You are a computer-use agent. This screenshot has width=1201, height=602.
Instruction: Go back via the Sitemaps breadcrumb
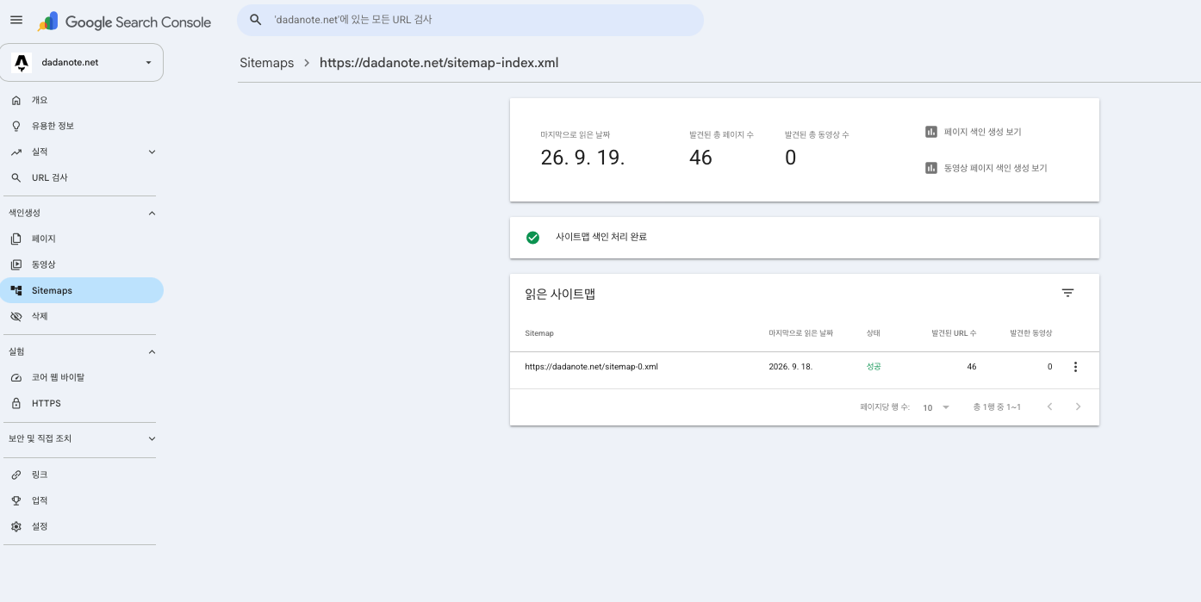click(266, 63)
